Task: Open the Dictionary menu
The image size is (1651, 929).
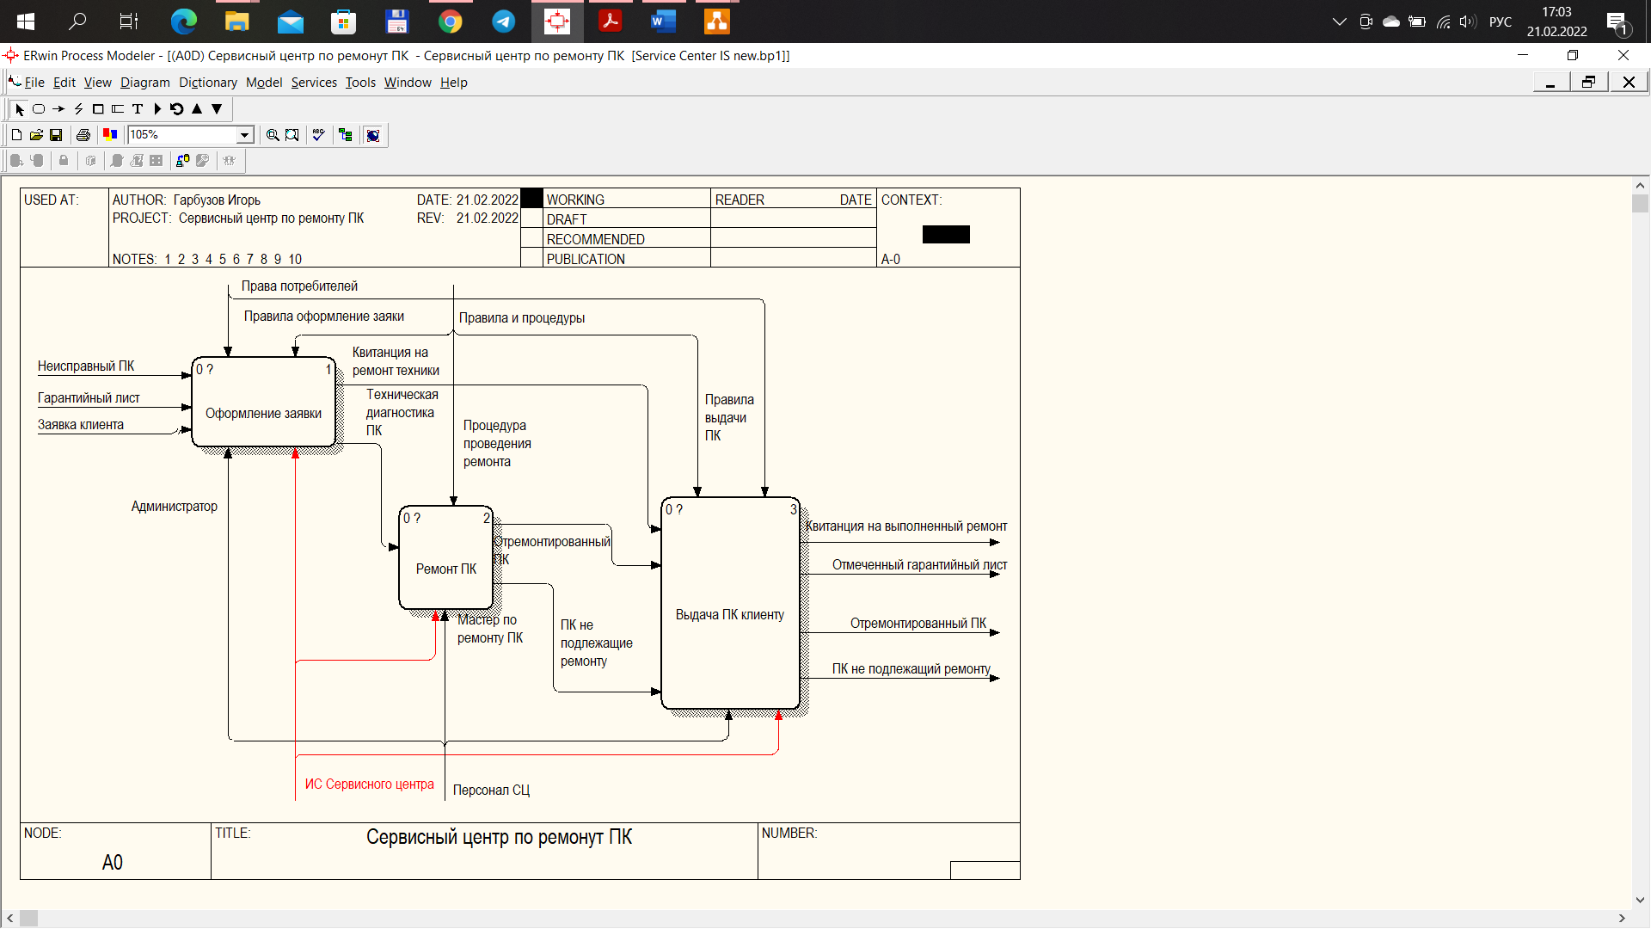Action: tap(208, 83)
